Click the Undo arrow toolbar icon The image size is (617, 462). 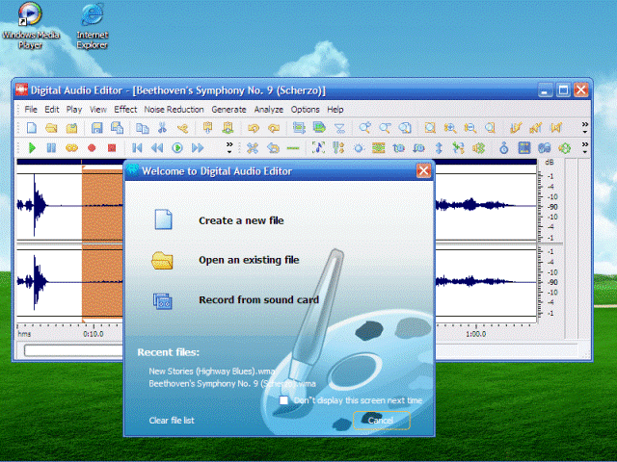pyautogui.click(x=254, y=128)
